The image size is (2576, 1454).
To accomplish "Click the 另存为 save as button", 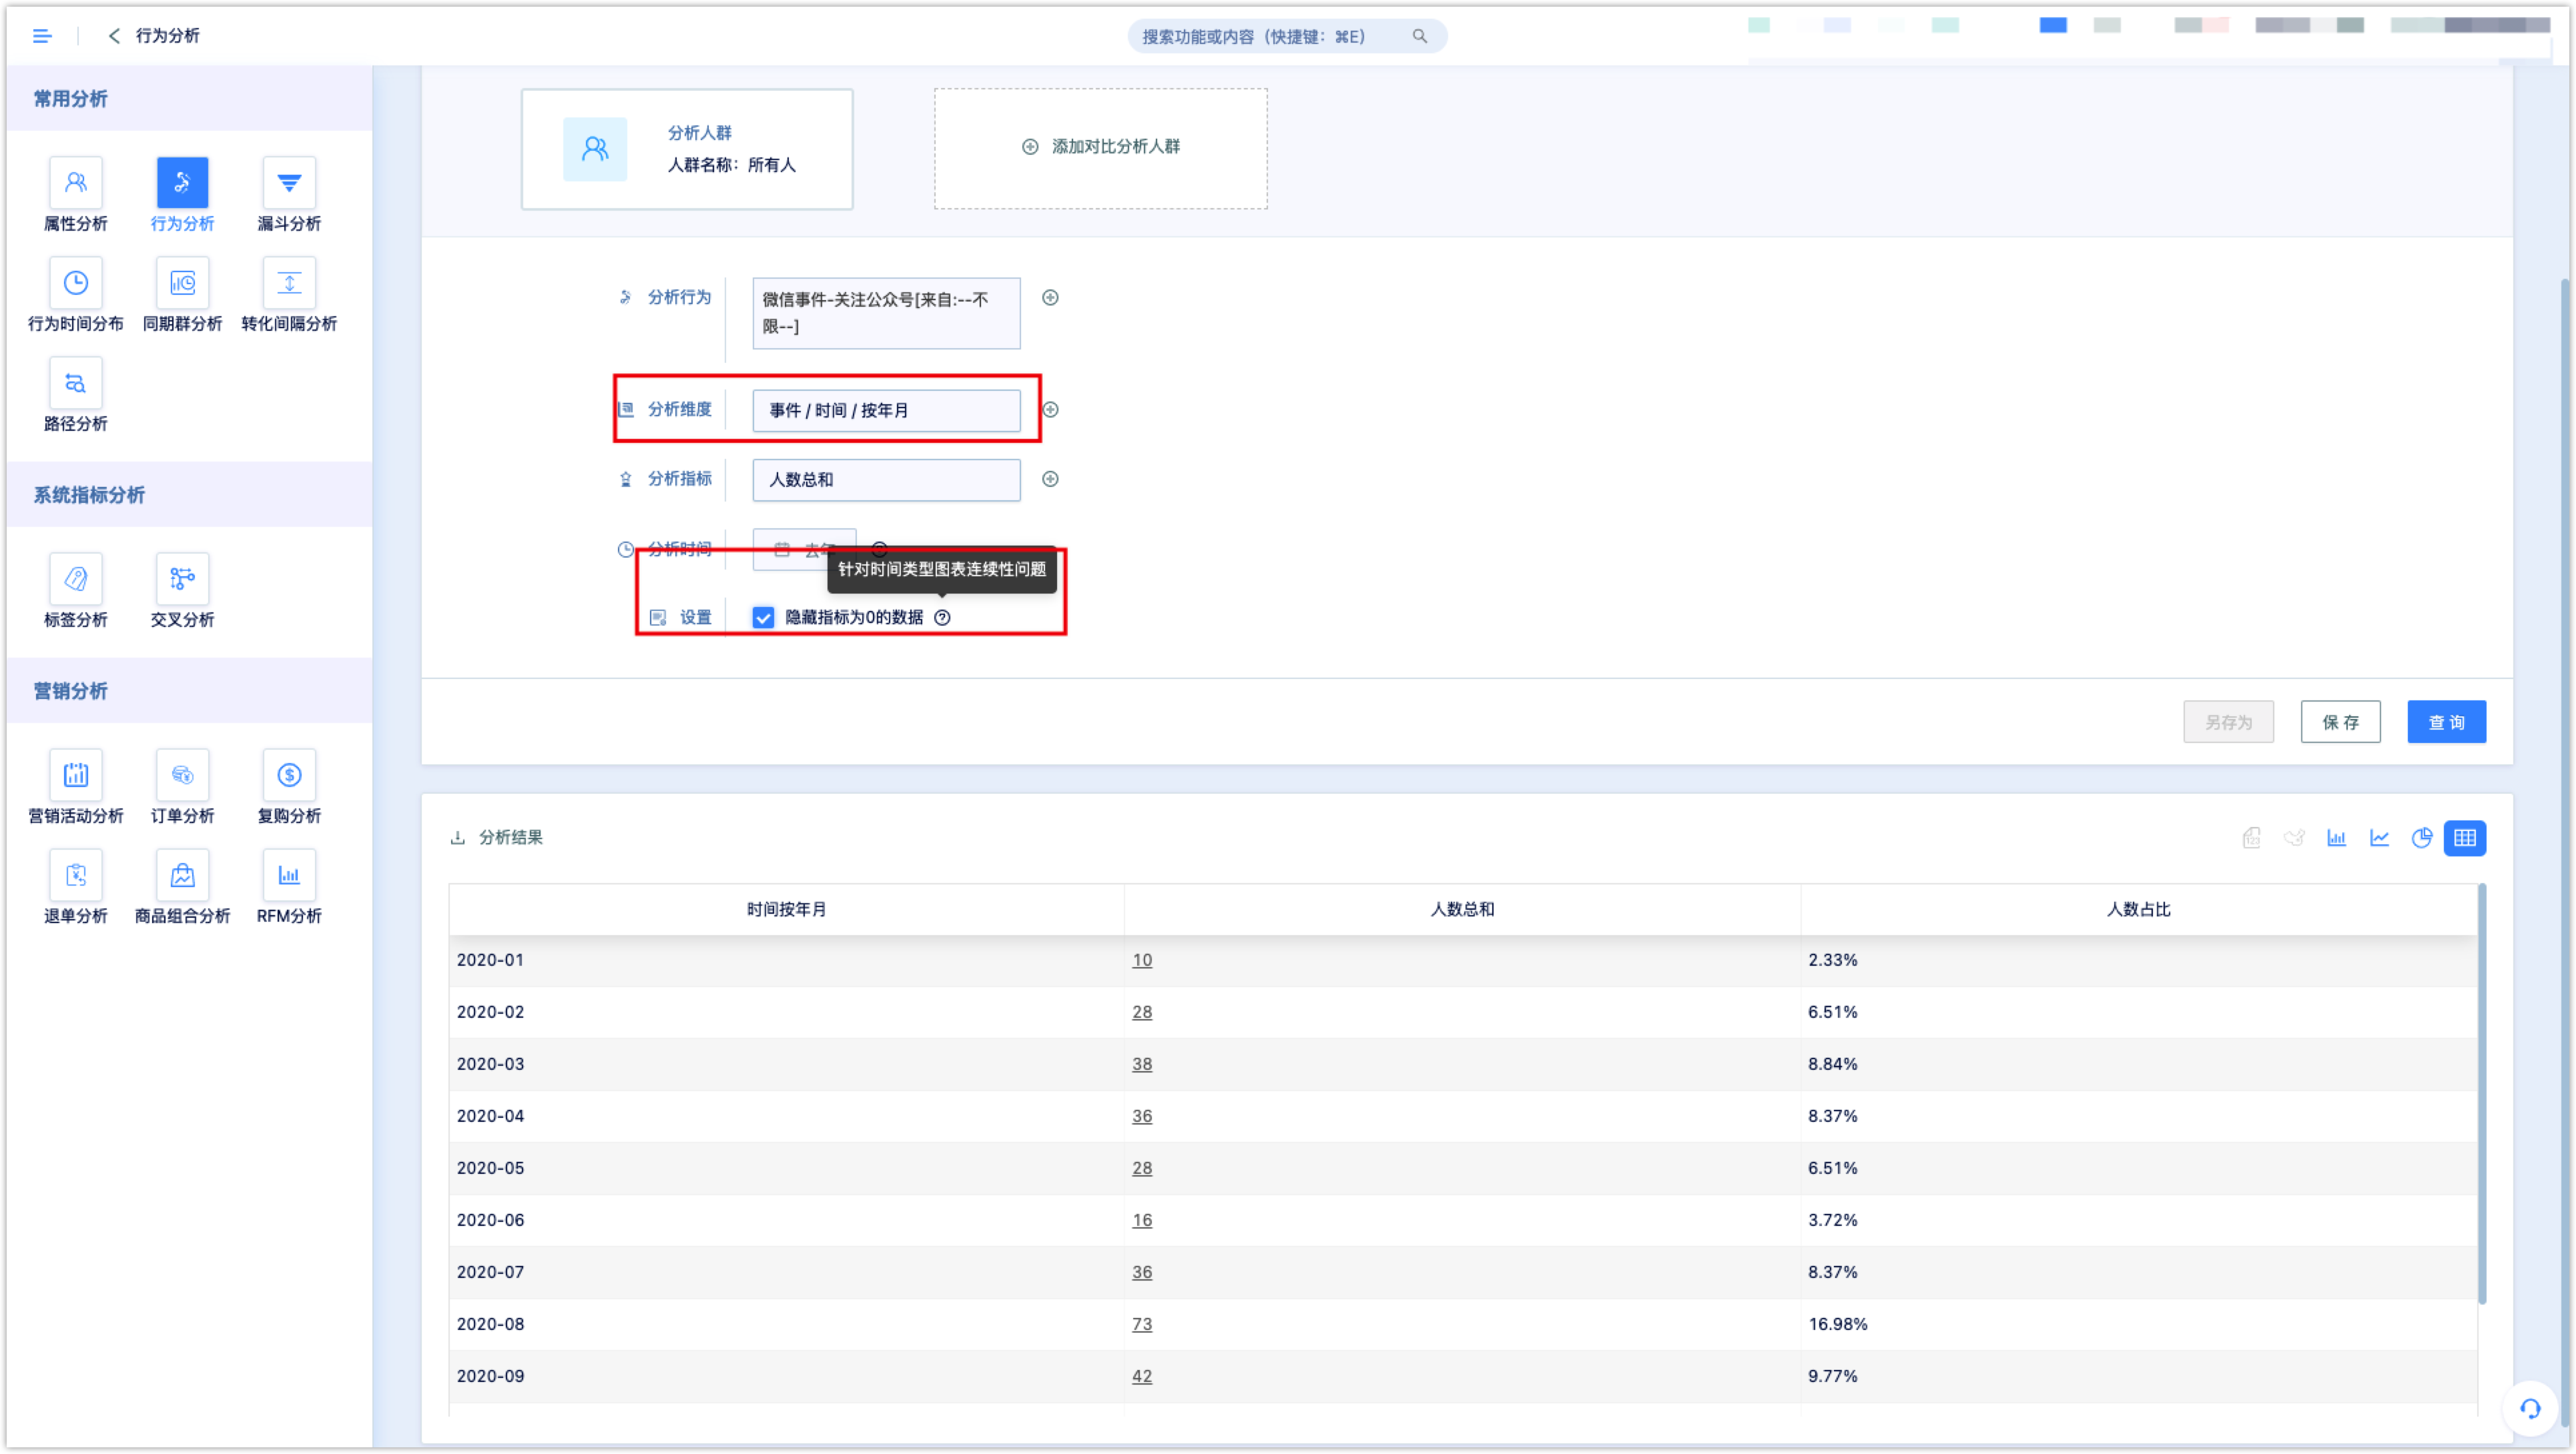I will (x=2228, y=722).
